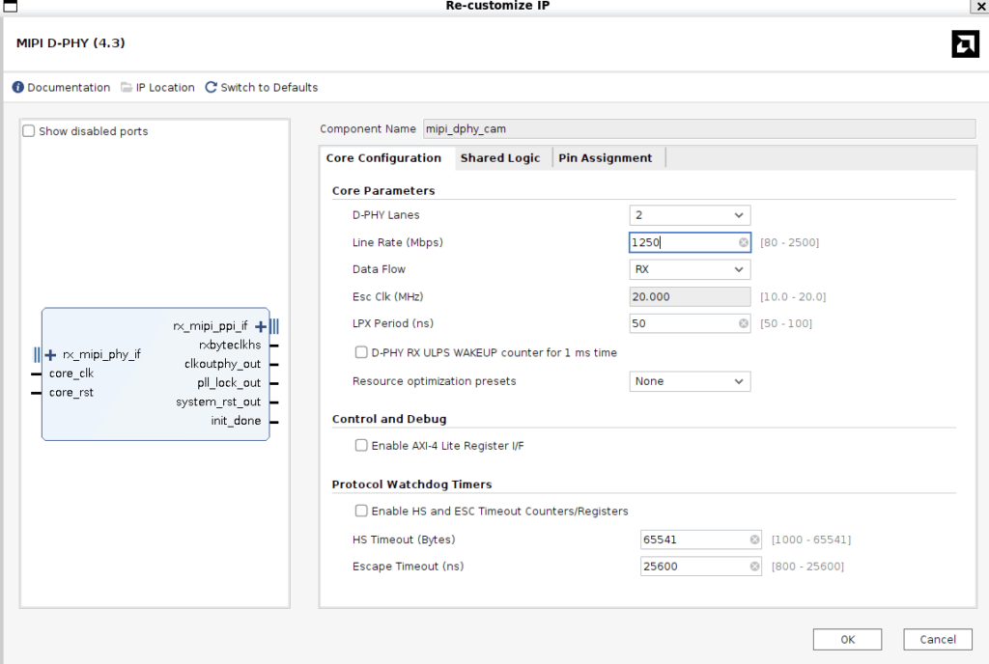Switch to the Core Configuration tab
Screen dimensions: 989x664
pos(383,158)
